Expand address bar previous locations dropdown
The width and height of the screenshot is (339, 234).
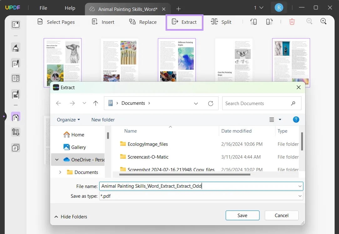coord(196,104)
